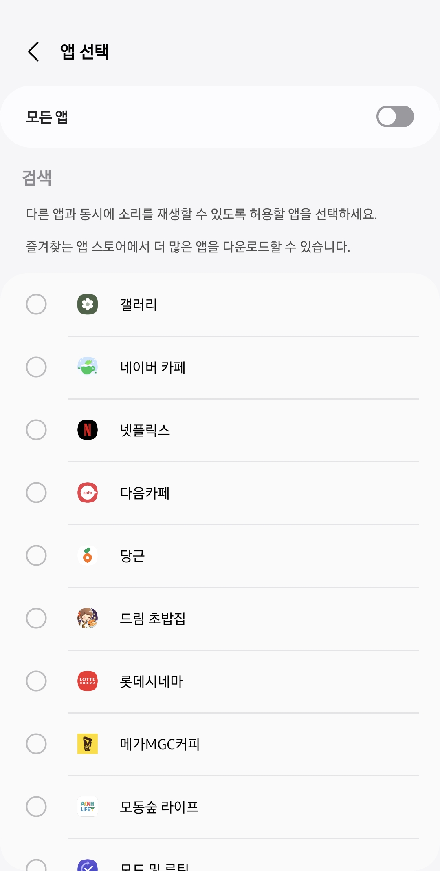
Task: Tap the back arrow icon
Action: (x=34, y=52)
